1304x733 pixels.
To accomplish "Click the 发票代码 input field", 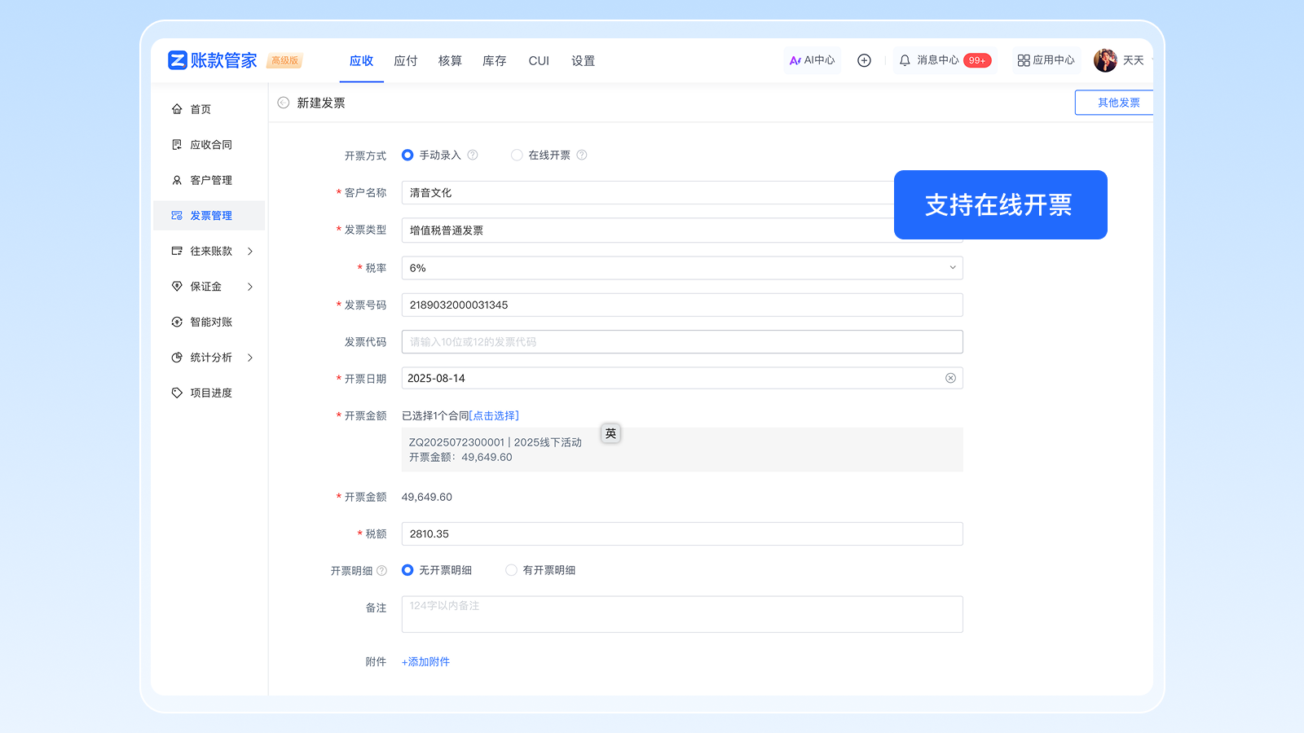I will pos(681,342).
